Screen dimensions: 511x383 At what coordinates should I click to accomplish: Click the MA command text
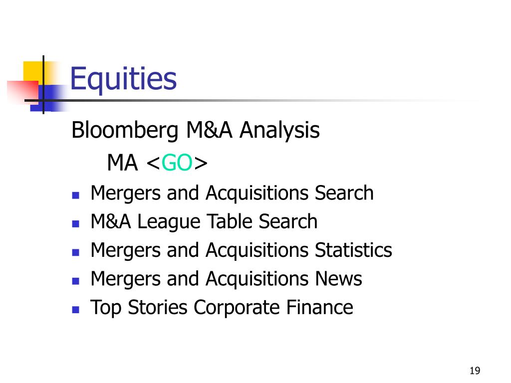pos(122,163)
